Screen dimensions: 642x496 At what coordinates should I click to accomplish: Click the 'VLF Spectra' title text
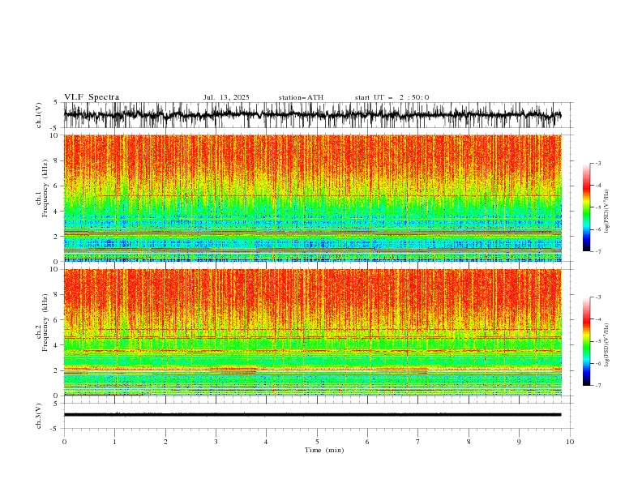(x=92, y=97)
